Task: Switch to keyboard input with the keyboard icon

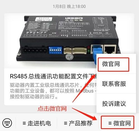Action: [7, 123]
